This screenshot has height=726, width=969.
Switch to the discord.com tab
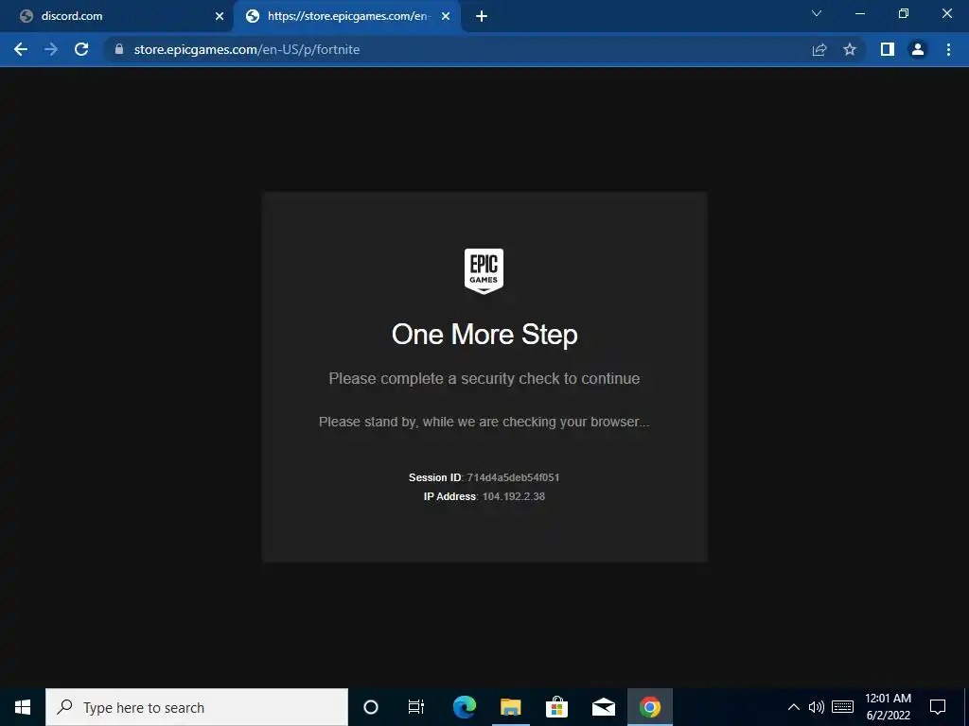click(x=117, y=17)
